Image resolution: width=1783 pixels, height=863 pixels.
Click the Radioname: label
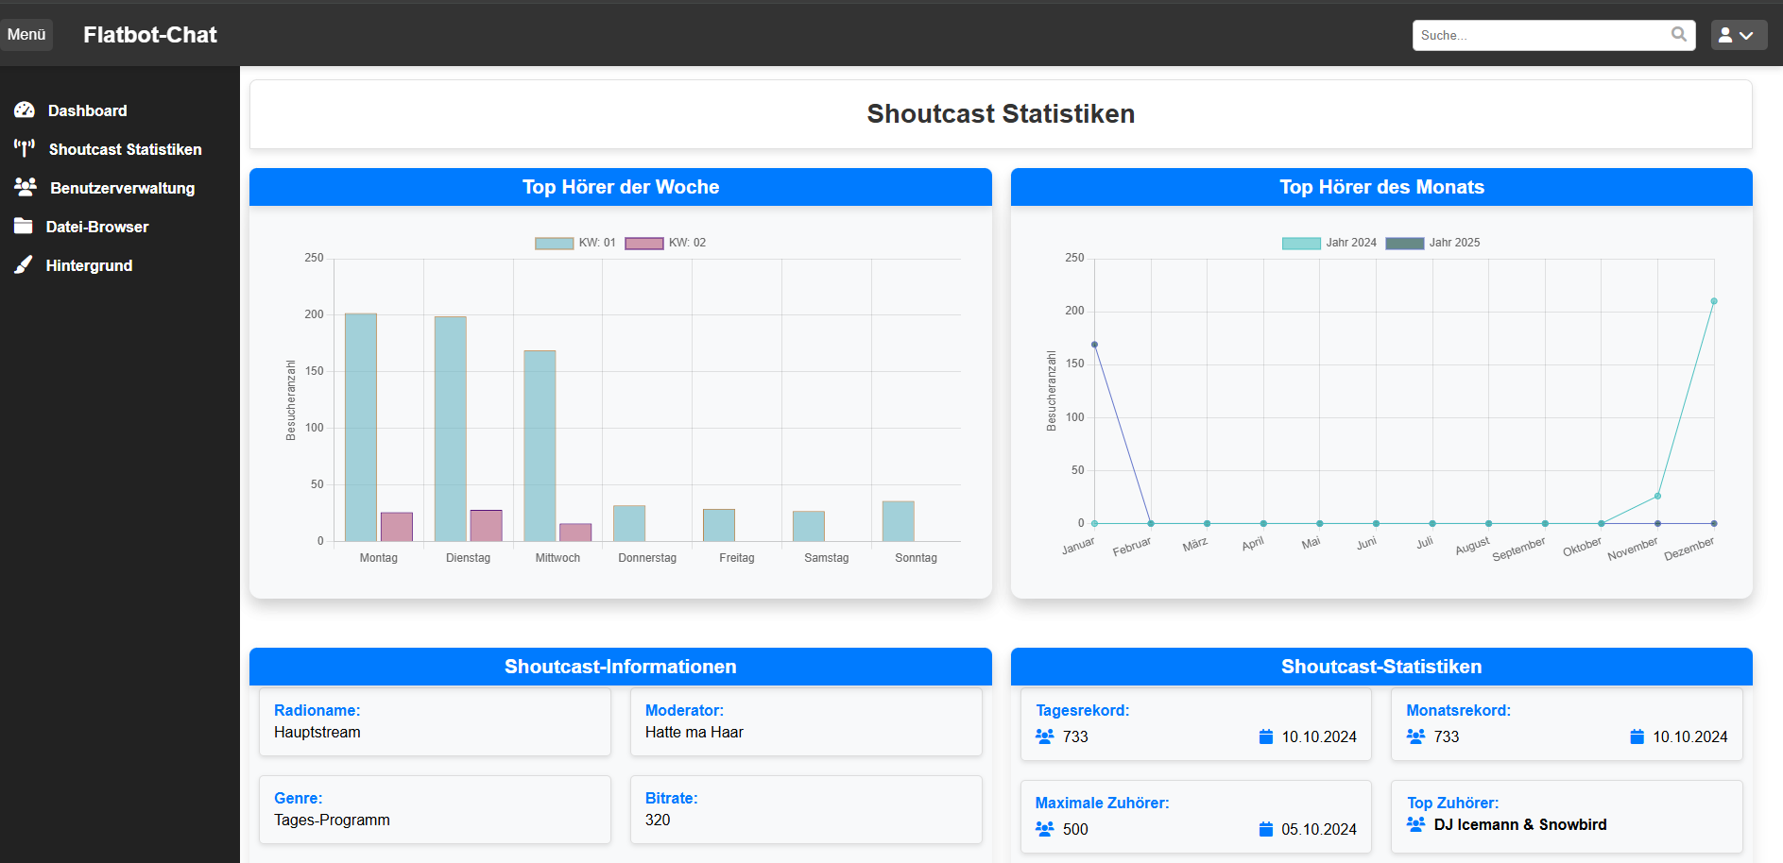317,710
